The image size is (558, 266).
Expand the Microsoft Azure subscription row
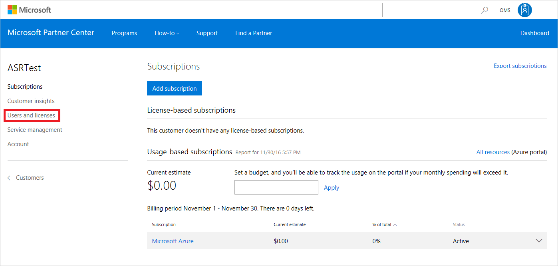pyautogui.click(x=540, y=240)
